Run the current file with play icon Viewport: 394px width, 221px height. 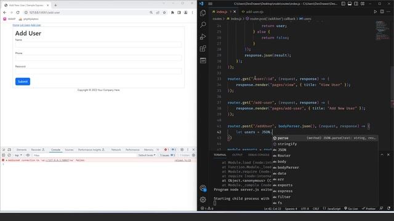click(375, 12)
